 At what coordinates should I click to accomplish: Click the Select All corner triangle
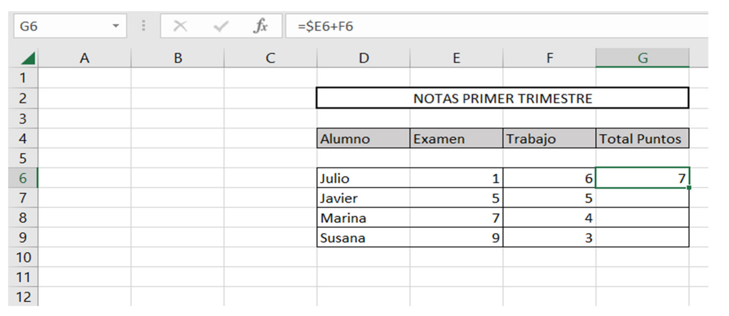pyautogui.click(x=28, y=58)
